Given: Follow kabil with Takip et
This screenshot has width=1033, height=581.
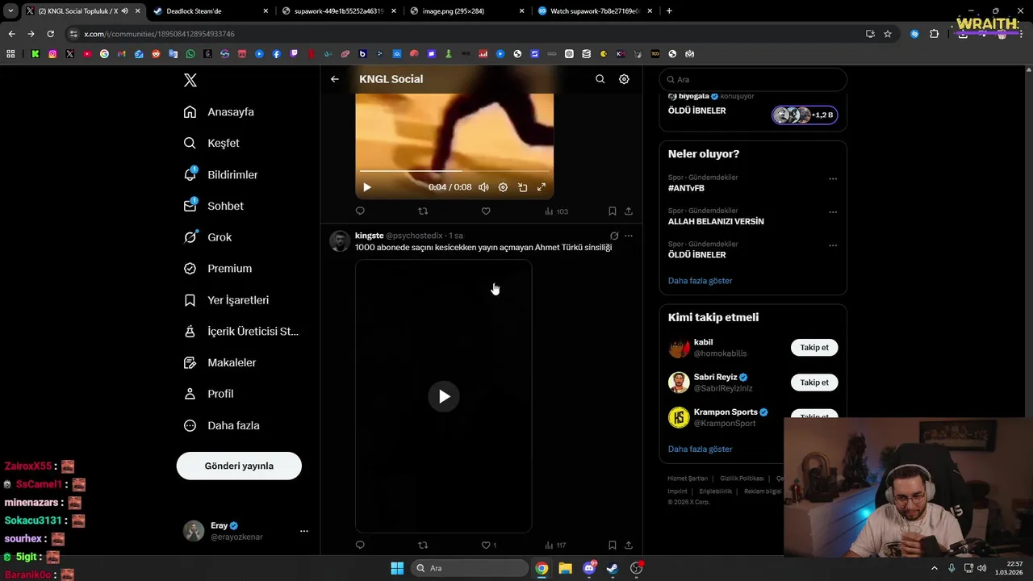Looking at the screenshot, I should (814, 348).
